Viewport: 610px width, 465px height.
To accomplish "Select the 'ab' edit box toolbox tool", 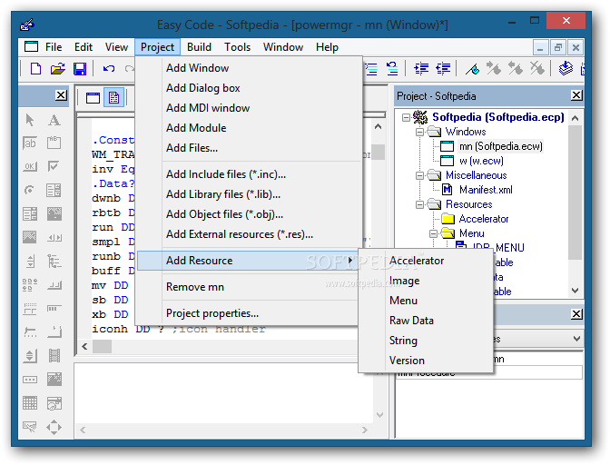I will click(x=30, y=143).
